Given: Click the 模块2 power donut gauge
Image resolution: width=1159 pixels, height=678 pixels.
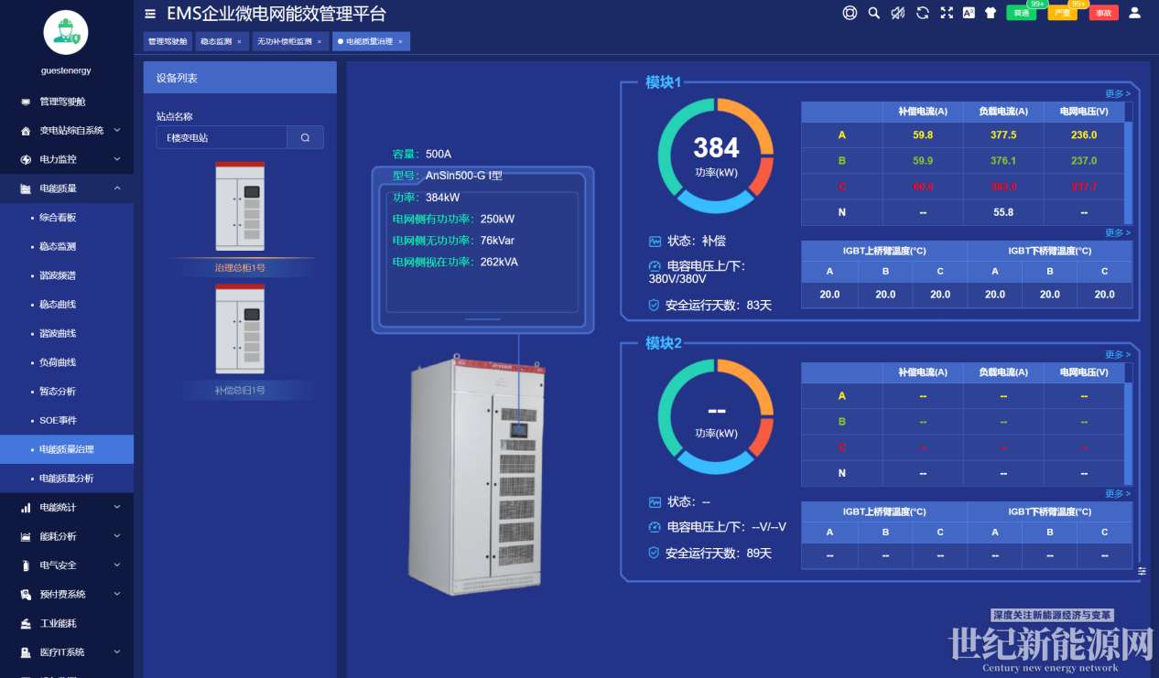Looking at the screenshot, I should (x=716, y=416).
